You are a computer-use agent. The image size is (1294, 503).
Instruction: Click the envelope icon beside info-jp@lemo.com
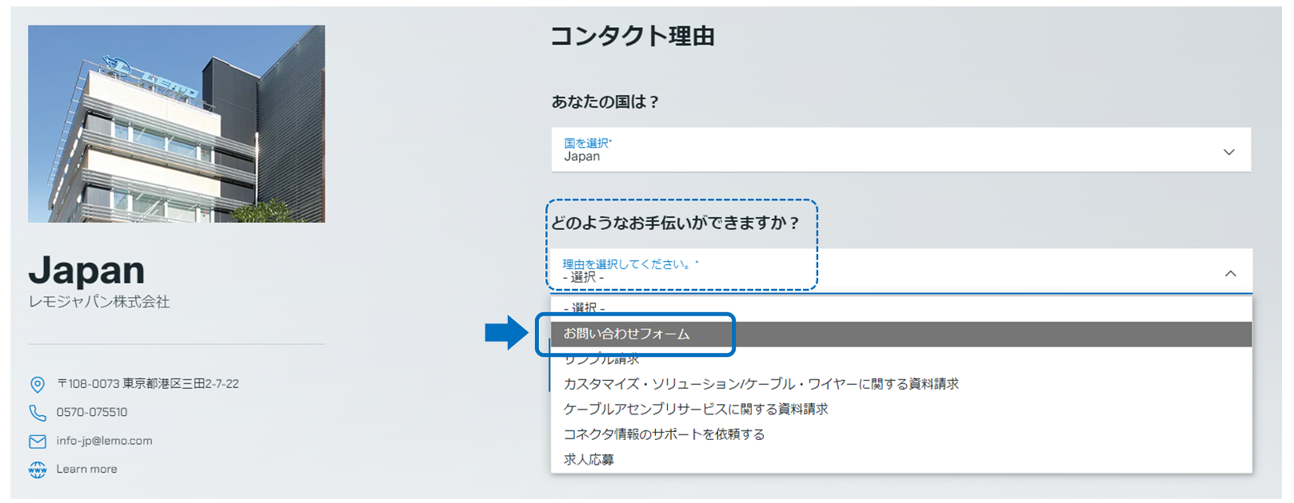tap(38, 442)
